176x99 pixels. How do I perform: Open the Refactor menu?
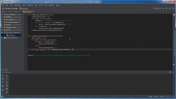[30, 5]
